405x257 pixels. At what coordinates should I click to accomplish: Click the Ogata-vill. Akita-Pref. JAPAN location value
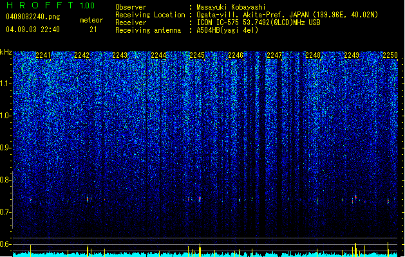[x=287, y=15]
